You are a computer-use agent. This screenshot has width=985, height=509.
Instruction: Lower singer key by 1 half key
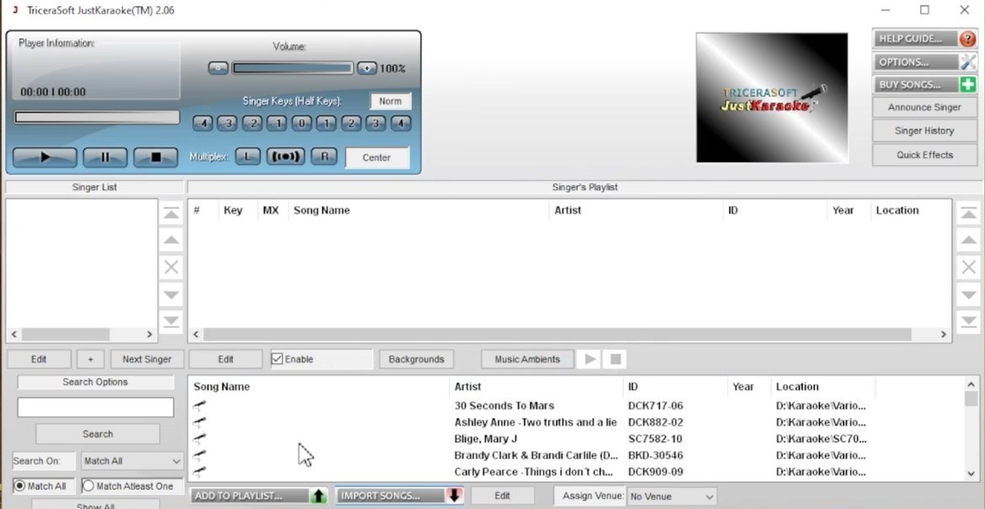[x=276, y=123]
